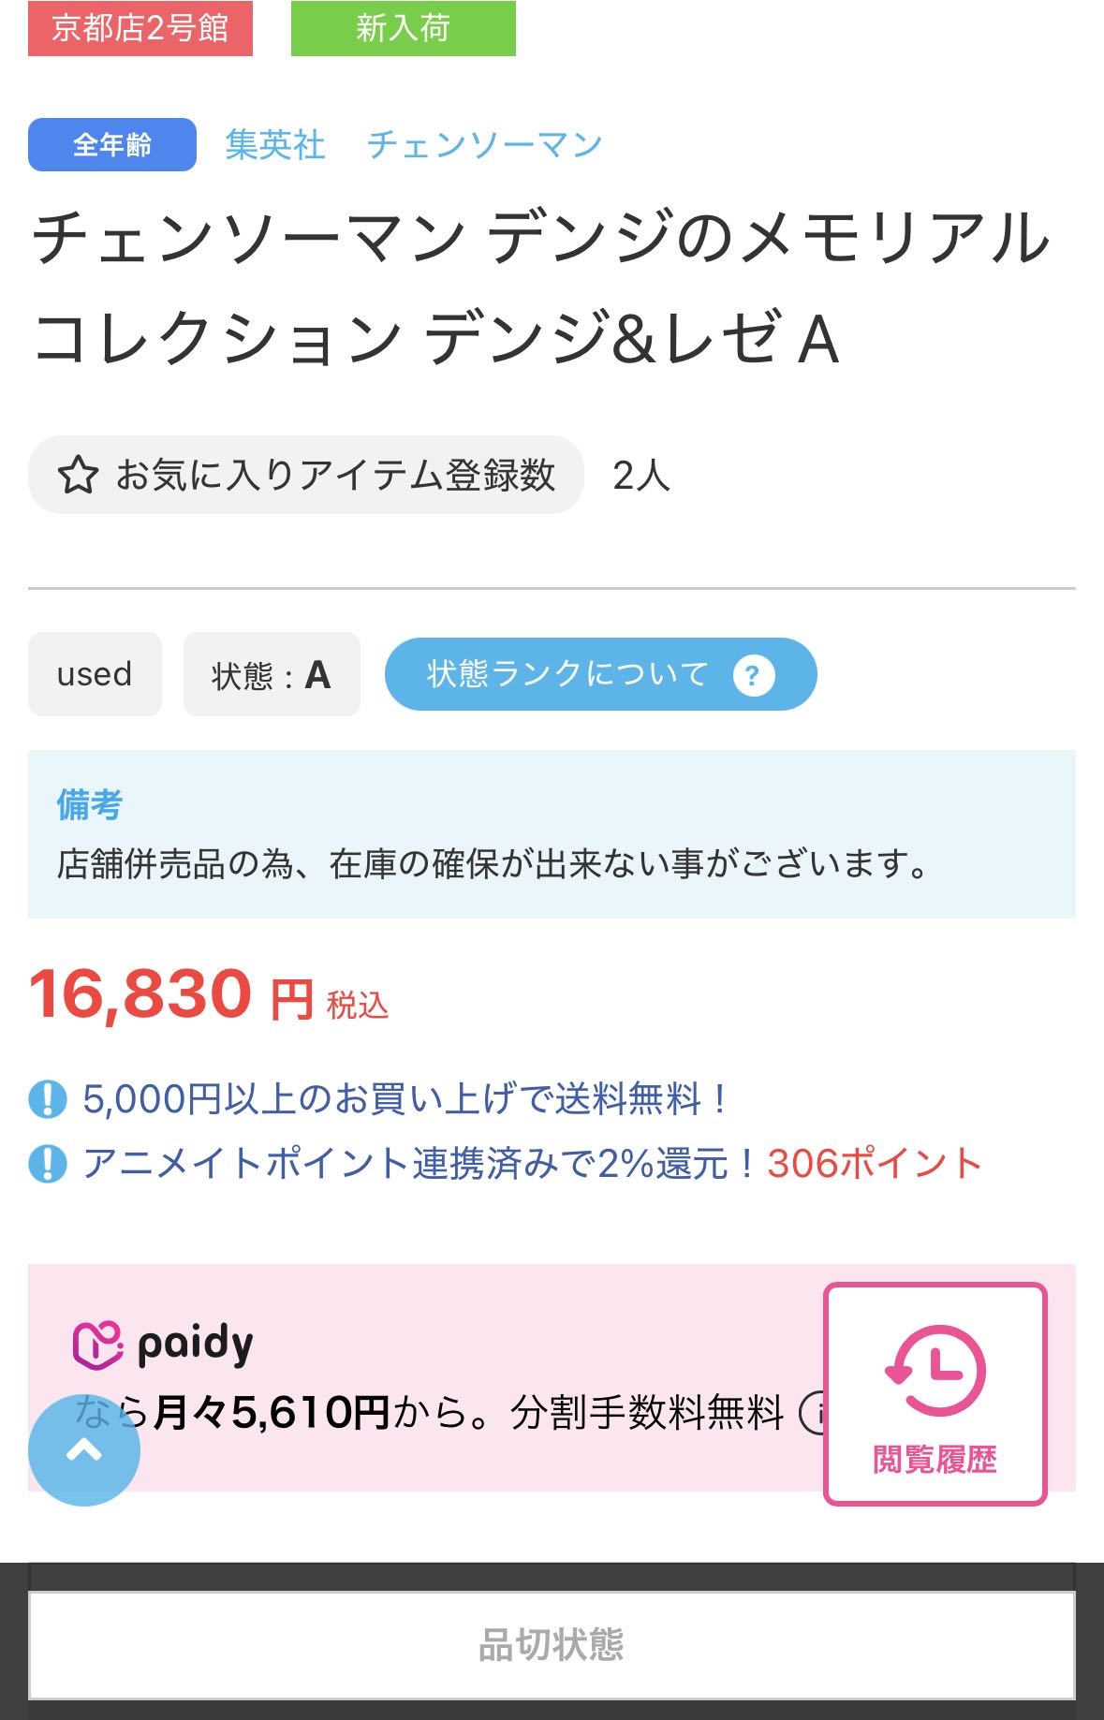This screenshot has height=1720, width=1104.
Task: Click the used condition tag
Action: [95, 674]
